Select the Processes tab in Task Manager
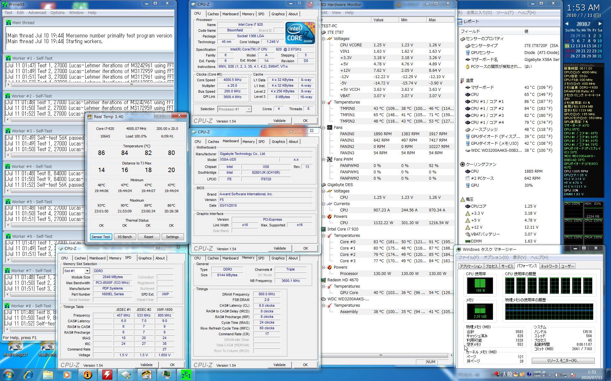This screenshot has height=381, width=611. 491,266
